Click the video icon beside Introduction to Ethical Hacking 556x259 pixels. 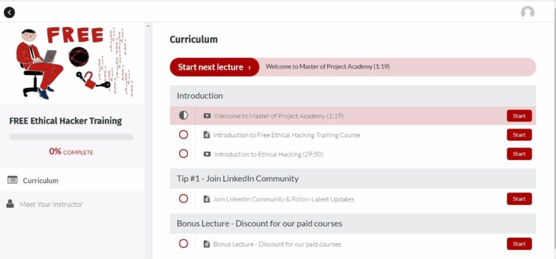pyautogui.click(x=207, y=154)
